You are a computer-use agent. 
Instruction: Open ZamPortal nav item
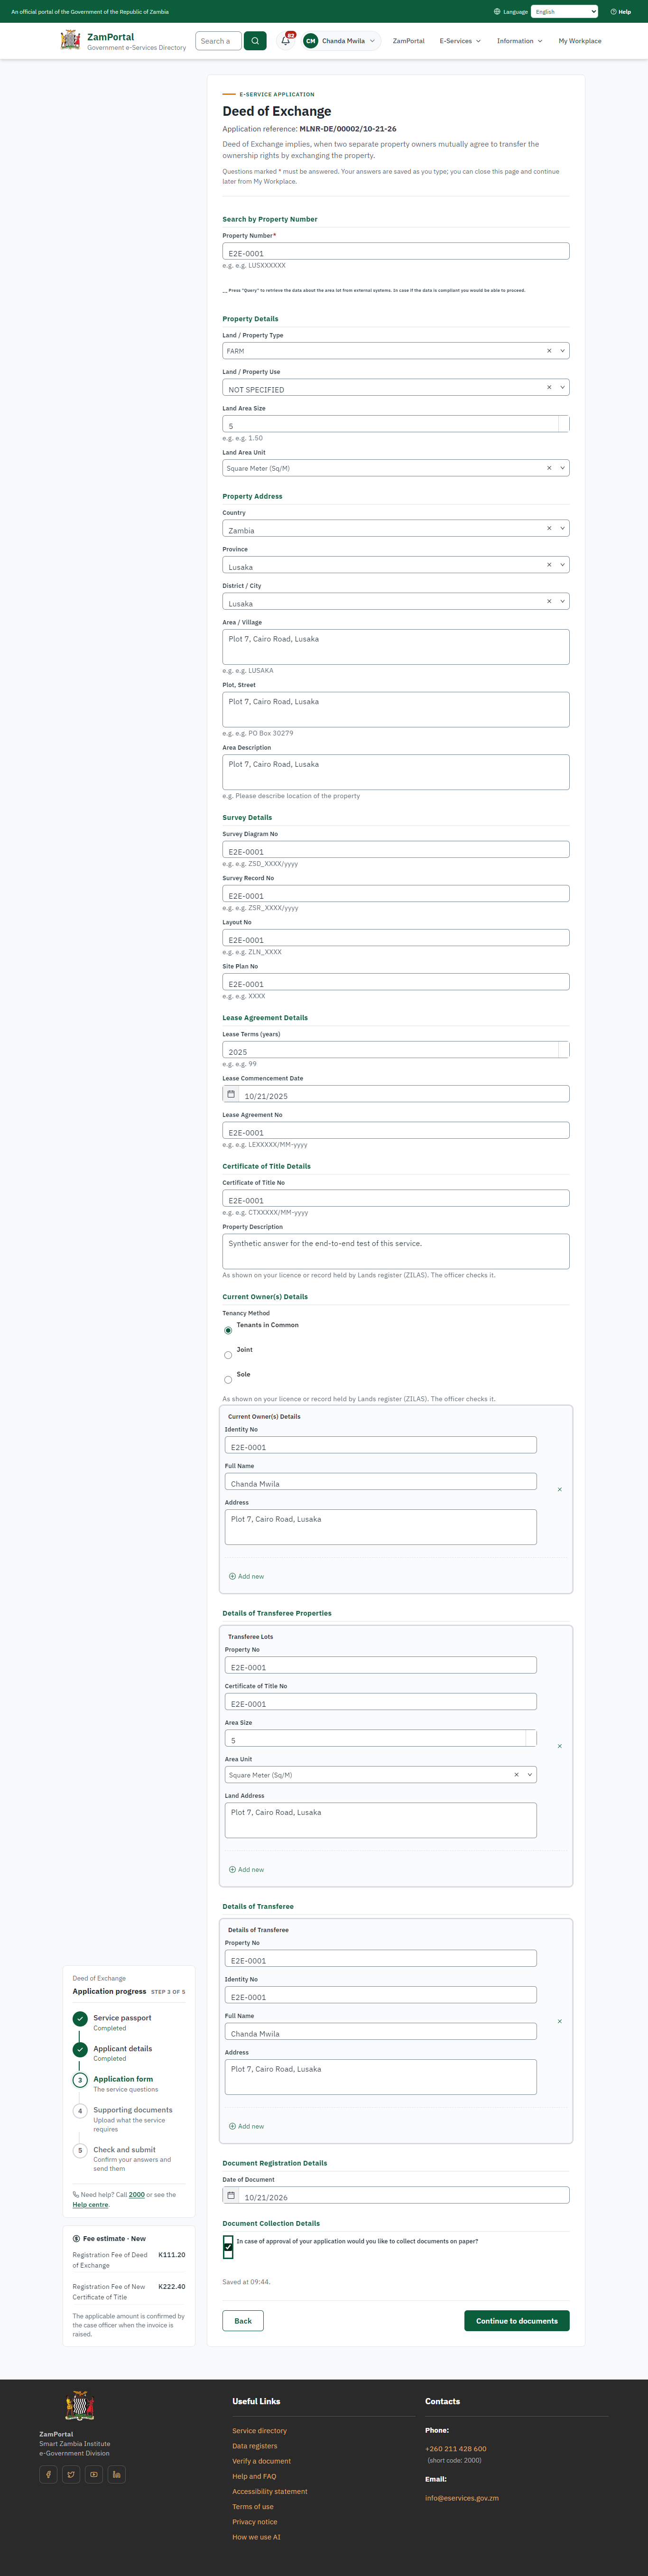click(x=408, y=41)
